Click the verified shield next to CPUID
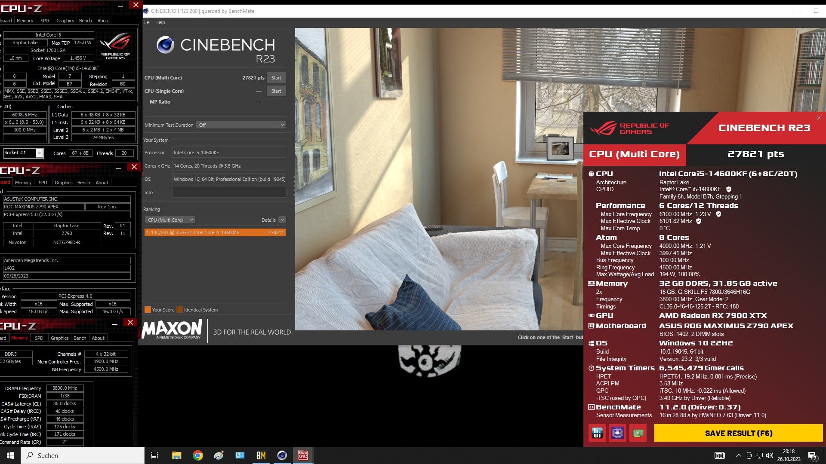 [x=728, y=189]
